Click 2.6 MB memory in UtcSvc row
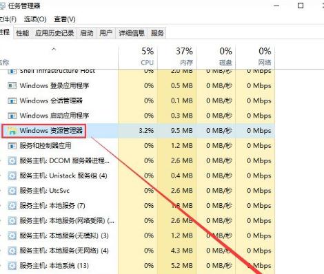This screenshot has width=324, height=274. [181, 191]
